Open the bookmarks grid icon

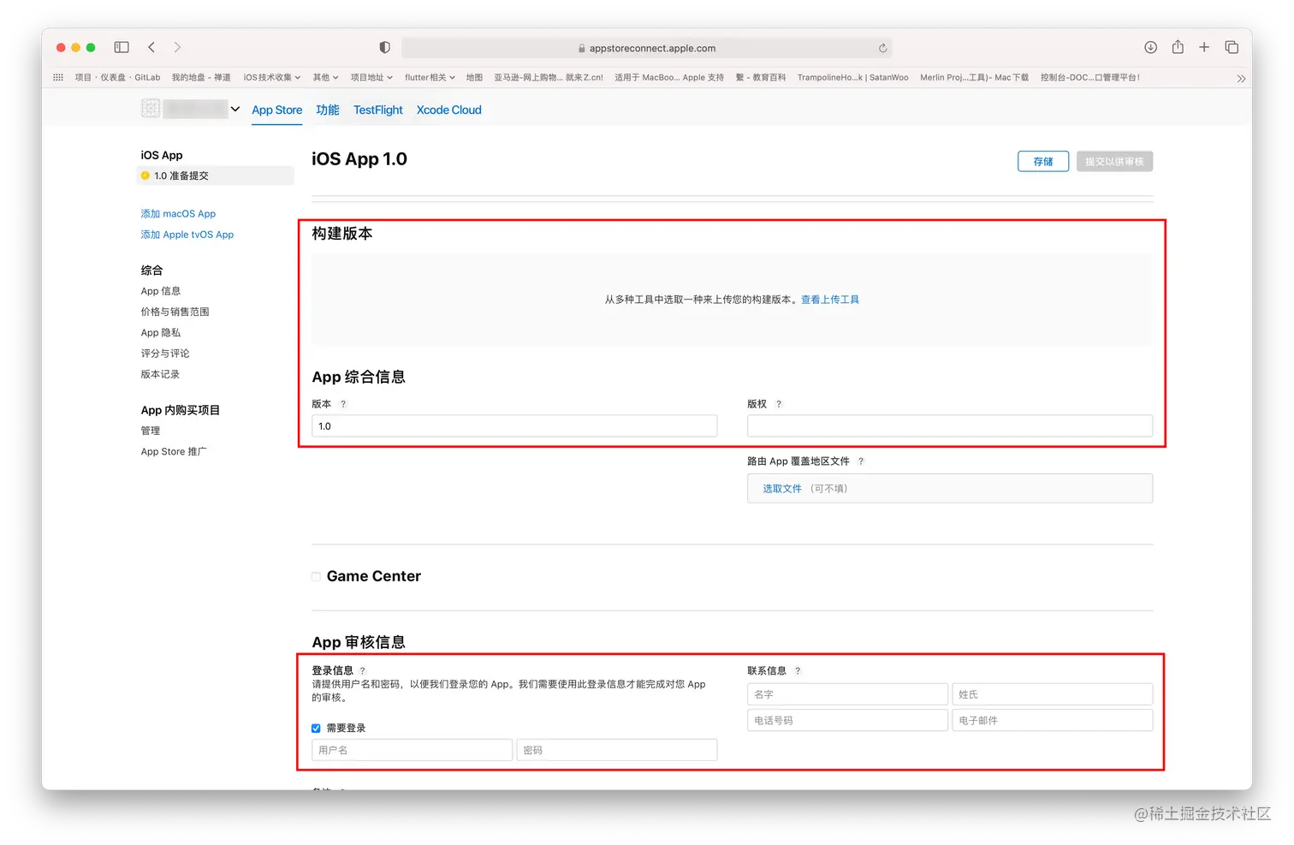tap(58, 77)
